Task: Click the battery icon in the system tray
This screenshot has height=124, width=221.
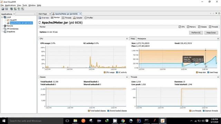Action: (199, 121)
